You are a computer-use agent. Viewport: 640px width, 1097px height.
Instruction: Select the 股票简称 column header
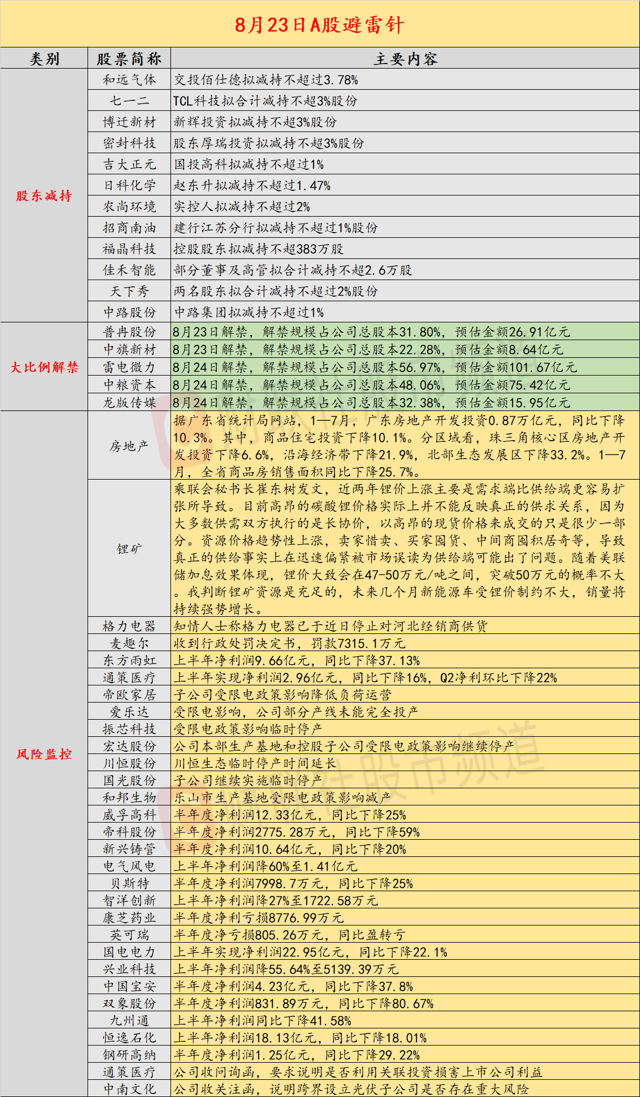pos(129,59)
